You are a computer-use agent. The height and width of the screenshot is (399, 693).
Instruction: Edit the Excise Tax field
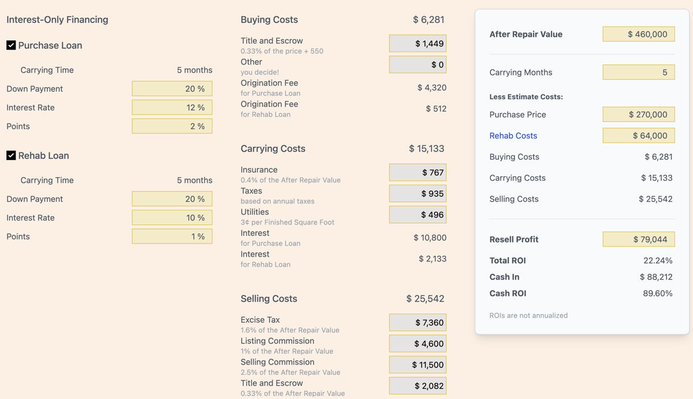418,323
